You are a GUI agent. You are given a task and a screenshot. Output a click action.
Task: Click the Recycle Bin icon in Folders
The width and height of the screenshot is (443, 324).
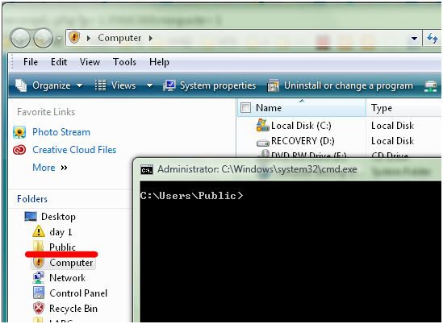[39, 308]
